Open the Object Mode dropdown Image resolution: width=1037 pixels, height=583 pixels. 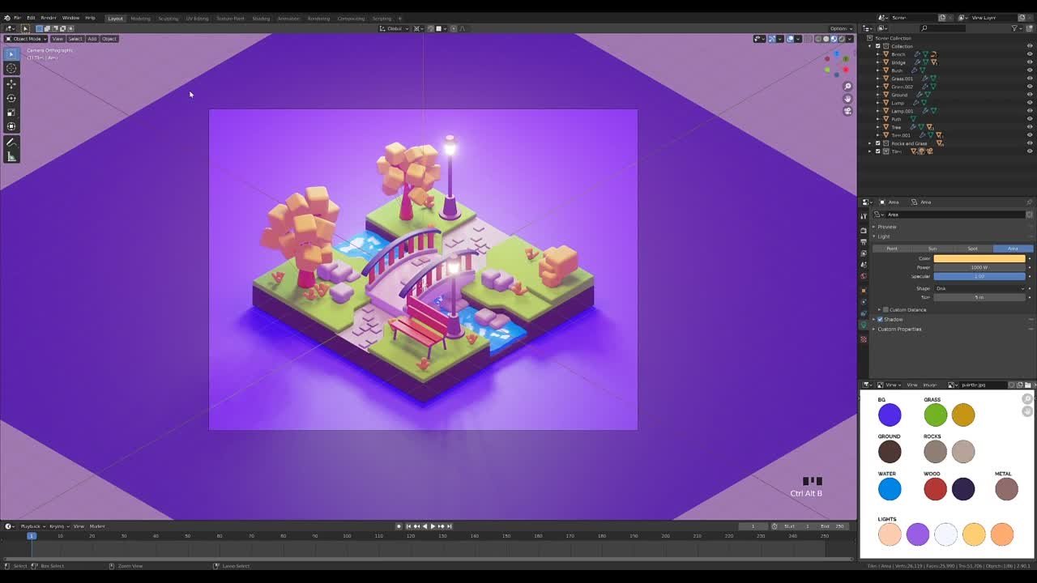[25, 39]
